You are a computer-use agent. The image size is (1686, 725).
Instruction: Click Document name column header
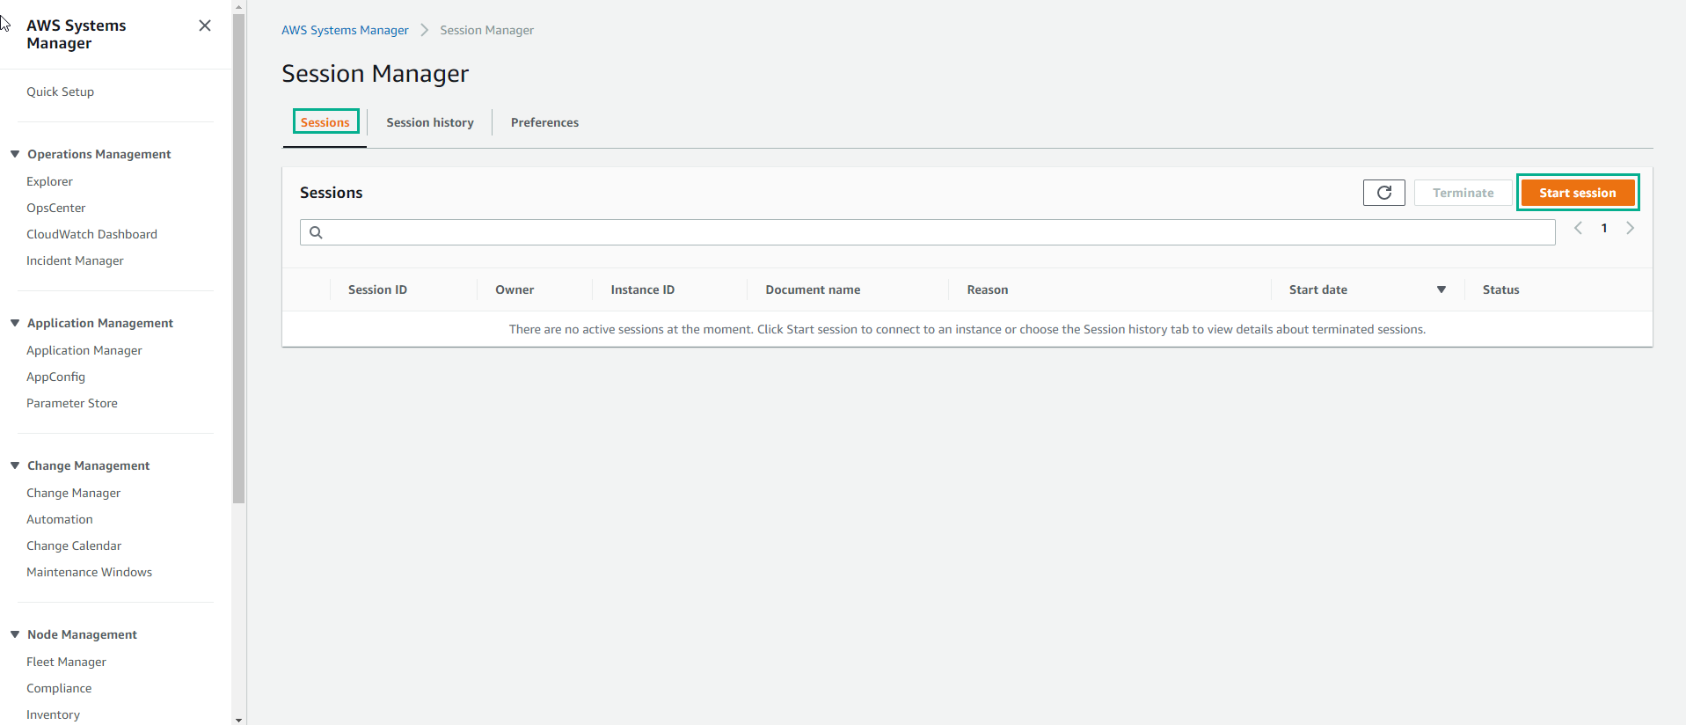click(813, 289)
